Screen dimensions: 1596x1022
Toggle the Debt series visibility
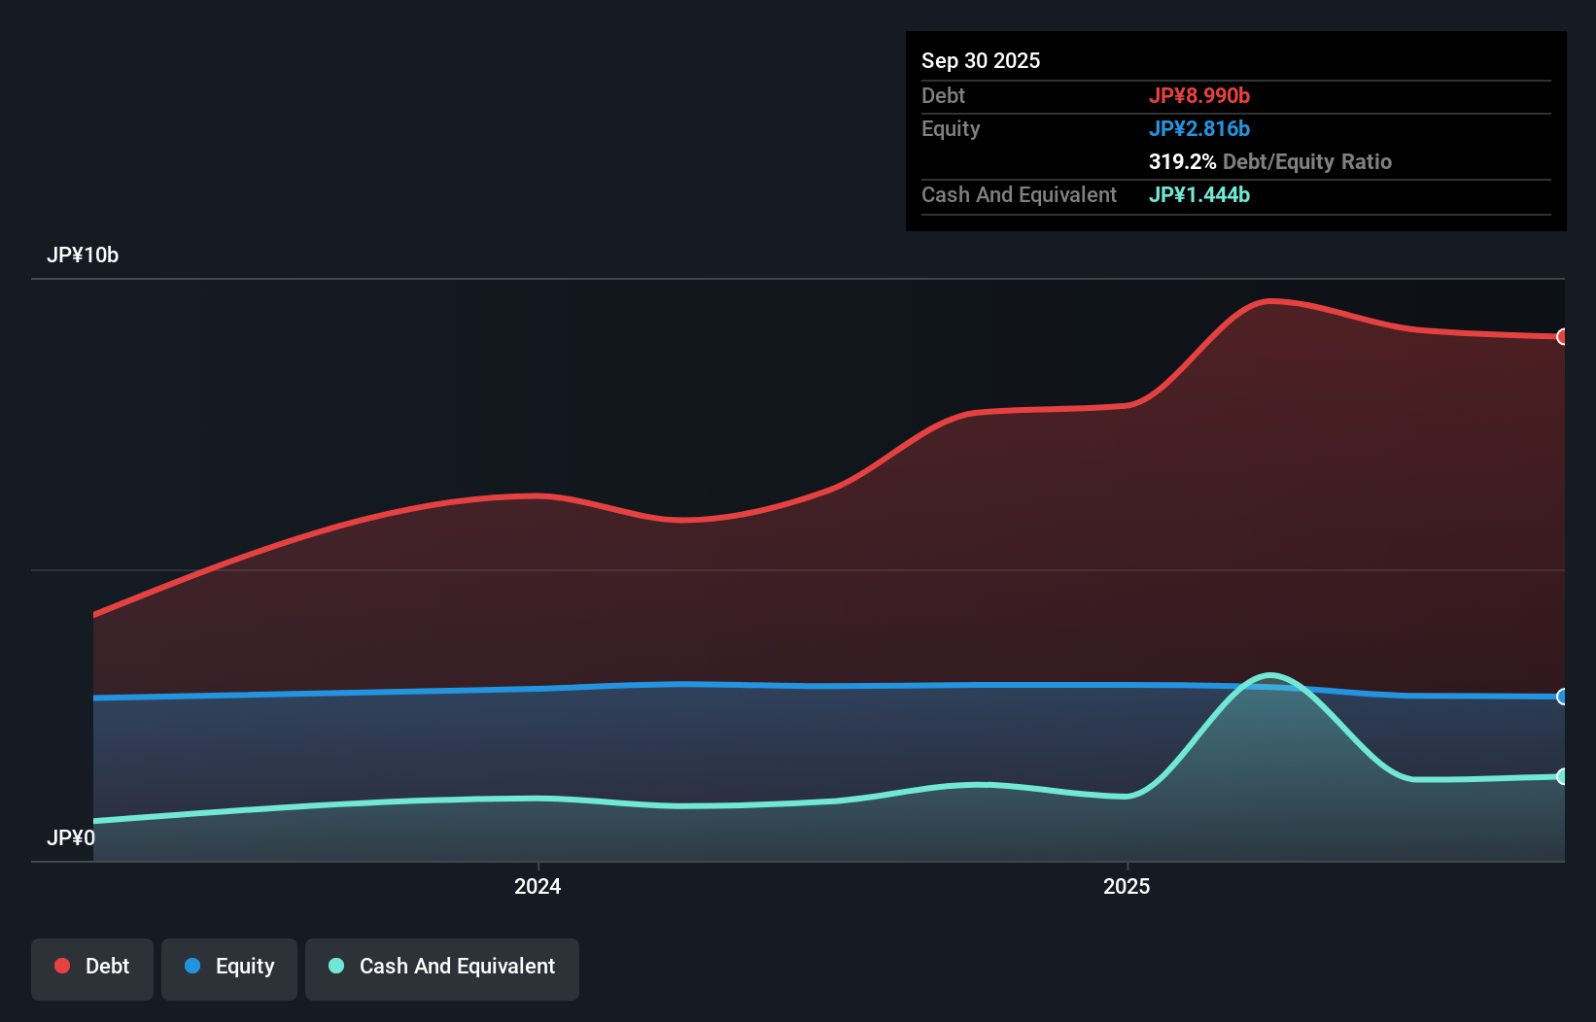tap(92, 967)
